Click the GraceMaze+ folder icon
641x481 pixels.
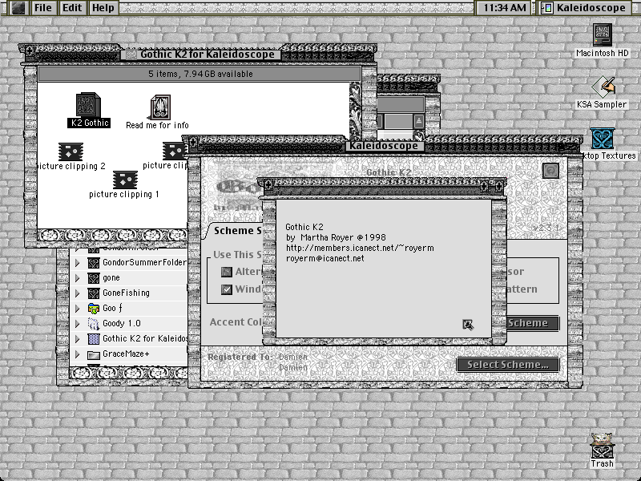[x=94, y=354]
